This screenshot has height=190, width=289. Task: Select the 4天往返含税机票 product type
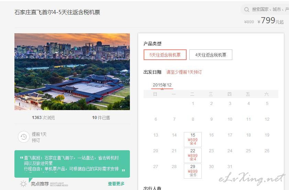click(211, 55)
